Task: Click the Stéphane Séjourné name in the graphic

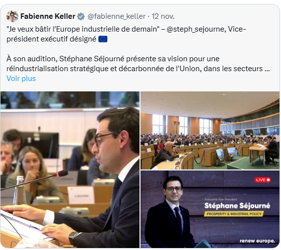Action: [237, 206]
